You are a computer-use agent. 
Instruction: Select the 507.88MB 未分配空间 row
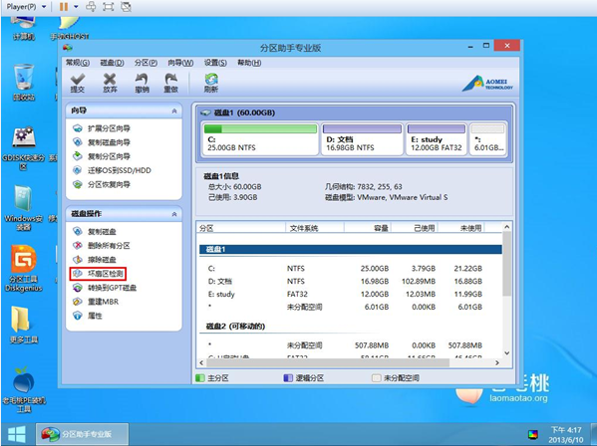click(350, 345)
